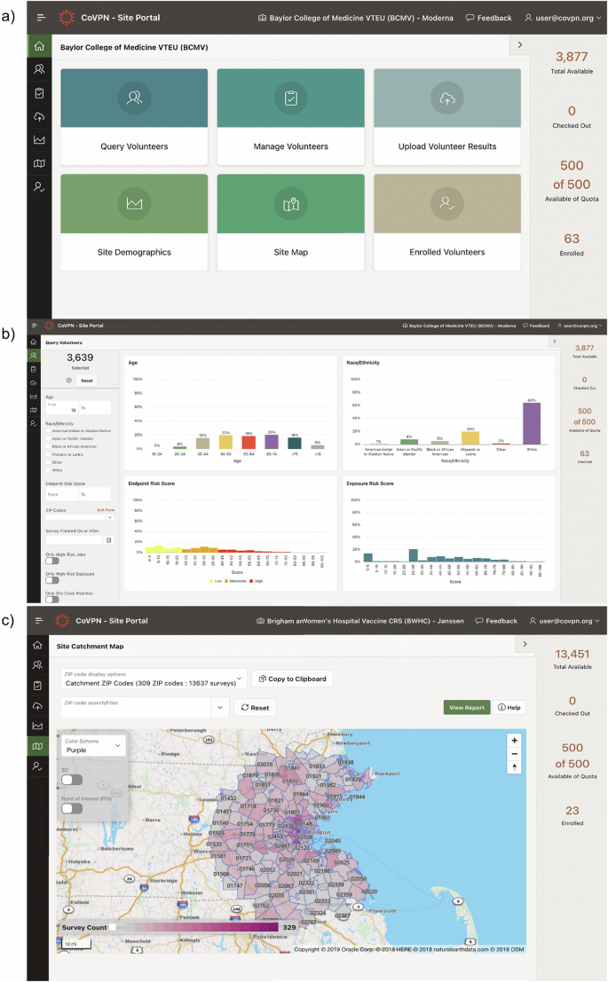Click clipboard icon in panel c sidebar
608x982 pixels.
click(x=37, y=685)
